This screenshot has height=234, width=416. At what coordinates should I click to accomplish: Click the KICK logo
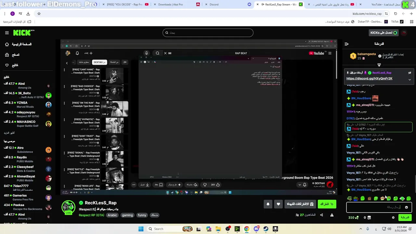[x=23, y=32]
